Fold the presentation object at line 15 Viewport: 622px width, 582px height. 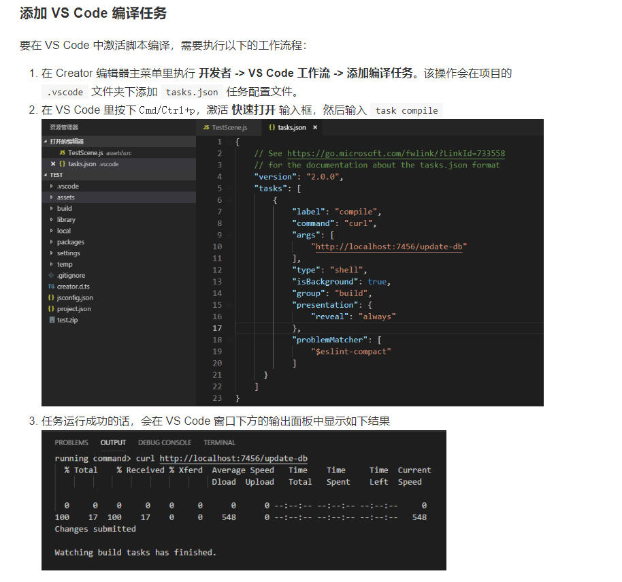[229, 305]
